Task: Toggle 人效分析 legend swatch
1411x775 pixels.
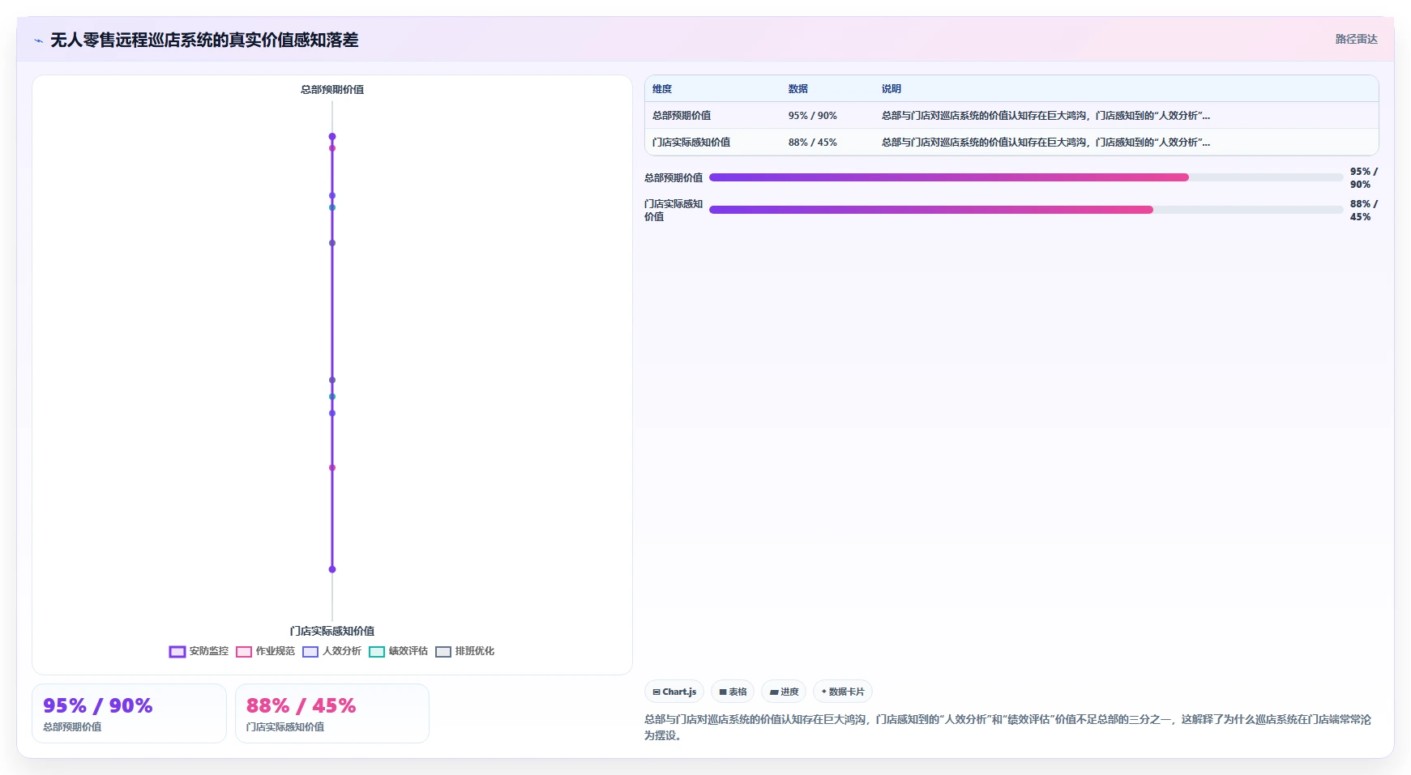Action: 310,652
